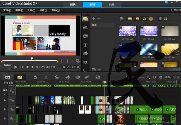The image size is (181, 125).
Task: Open the 帮助(H) menu
Action: (x=55, y=10)
